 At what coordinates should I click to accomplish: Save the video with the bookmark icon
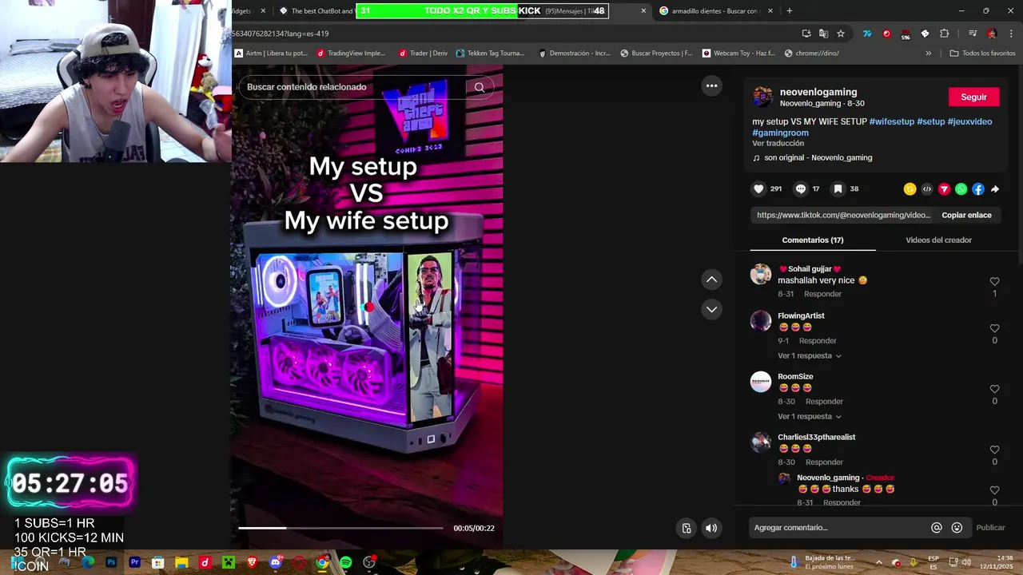[x=838, y=189]
